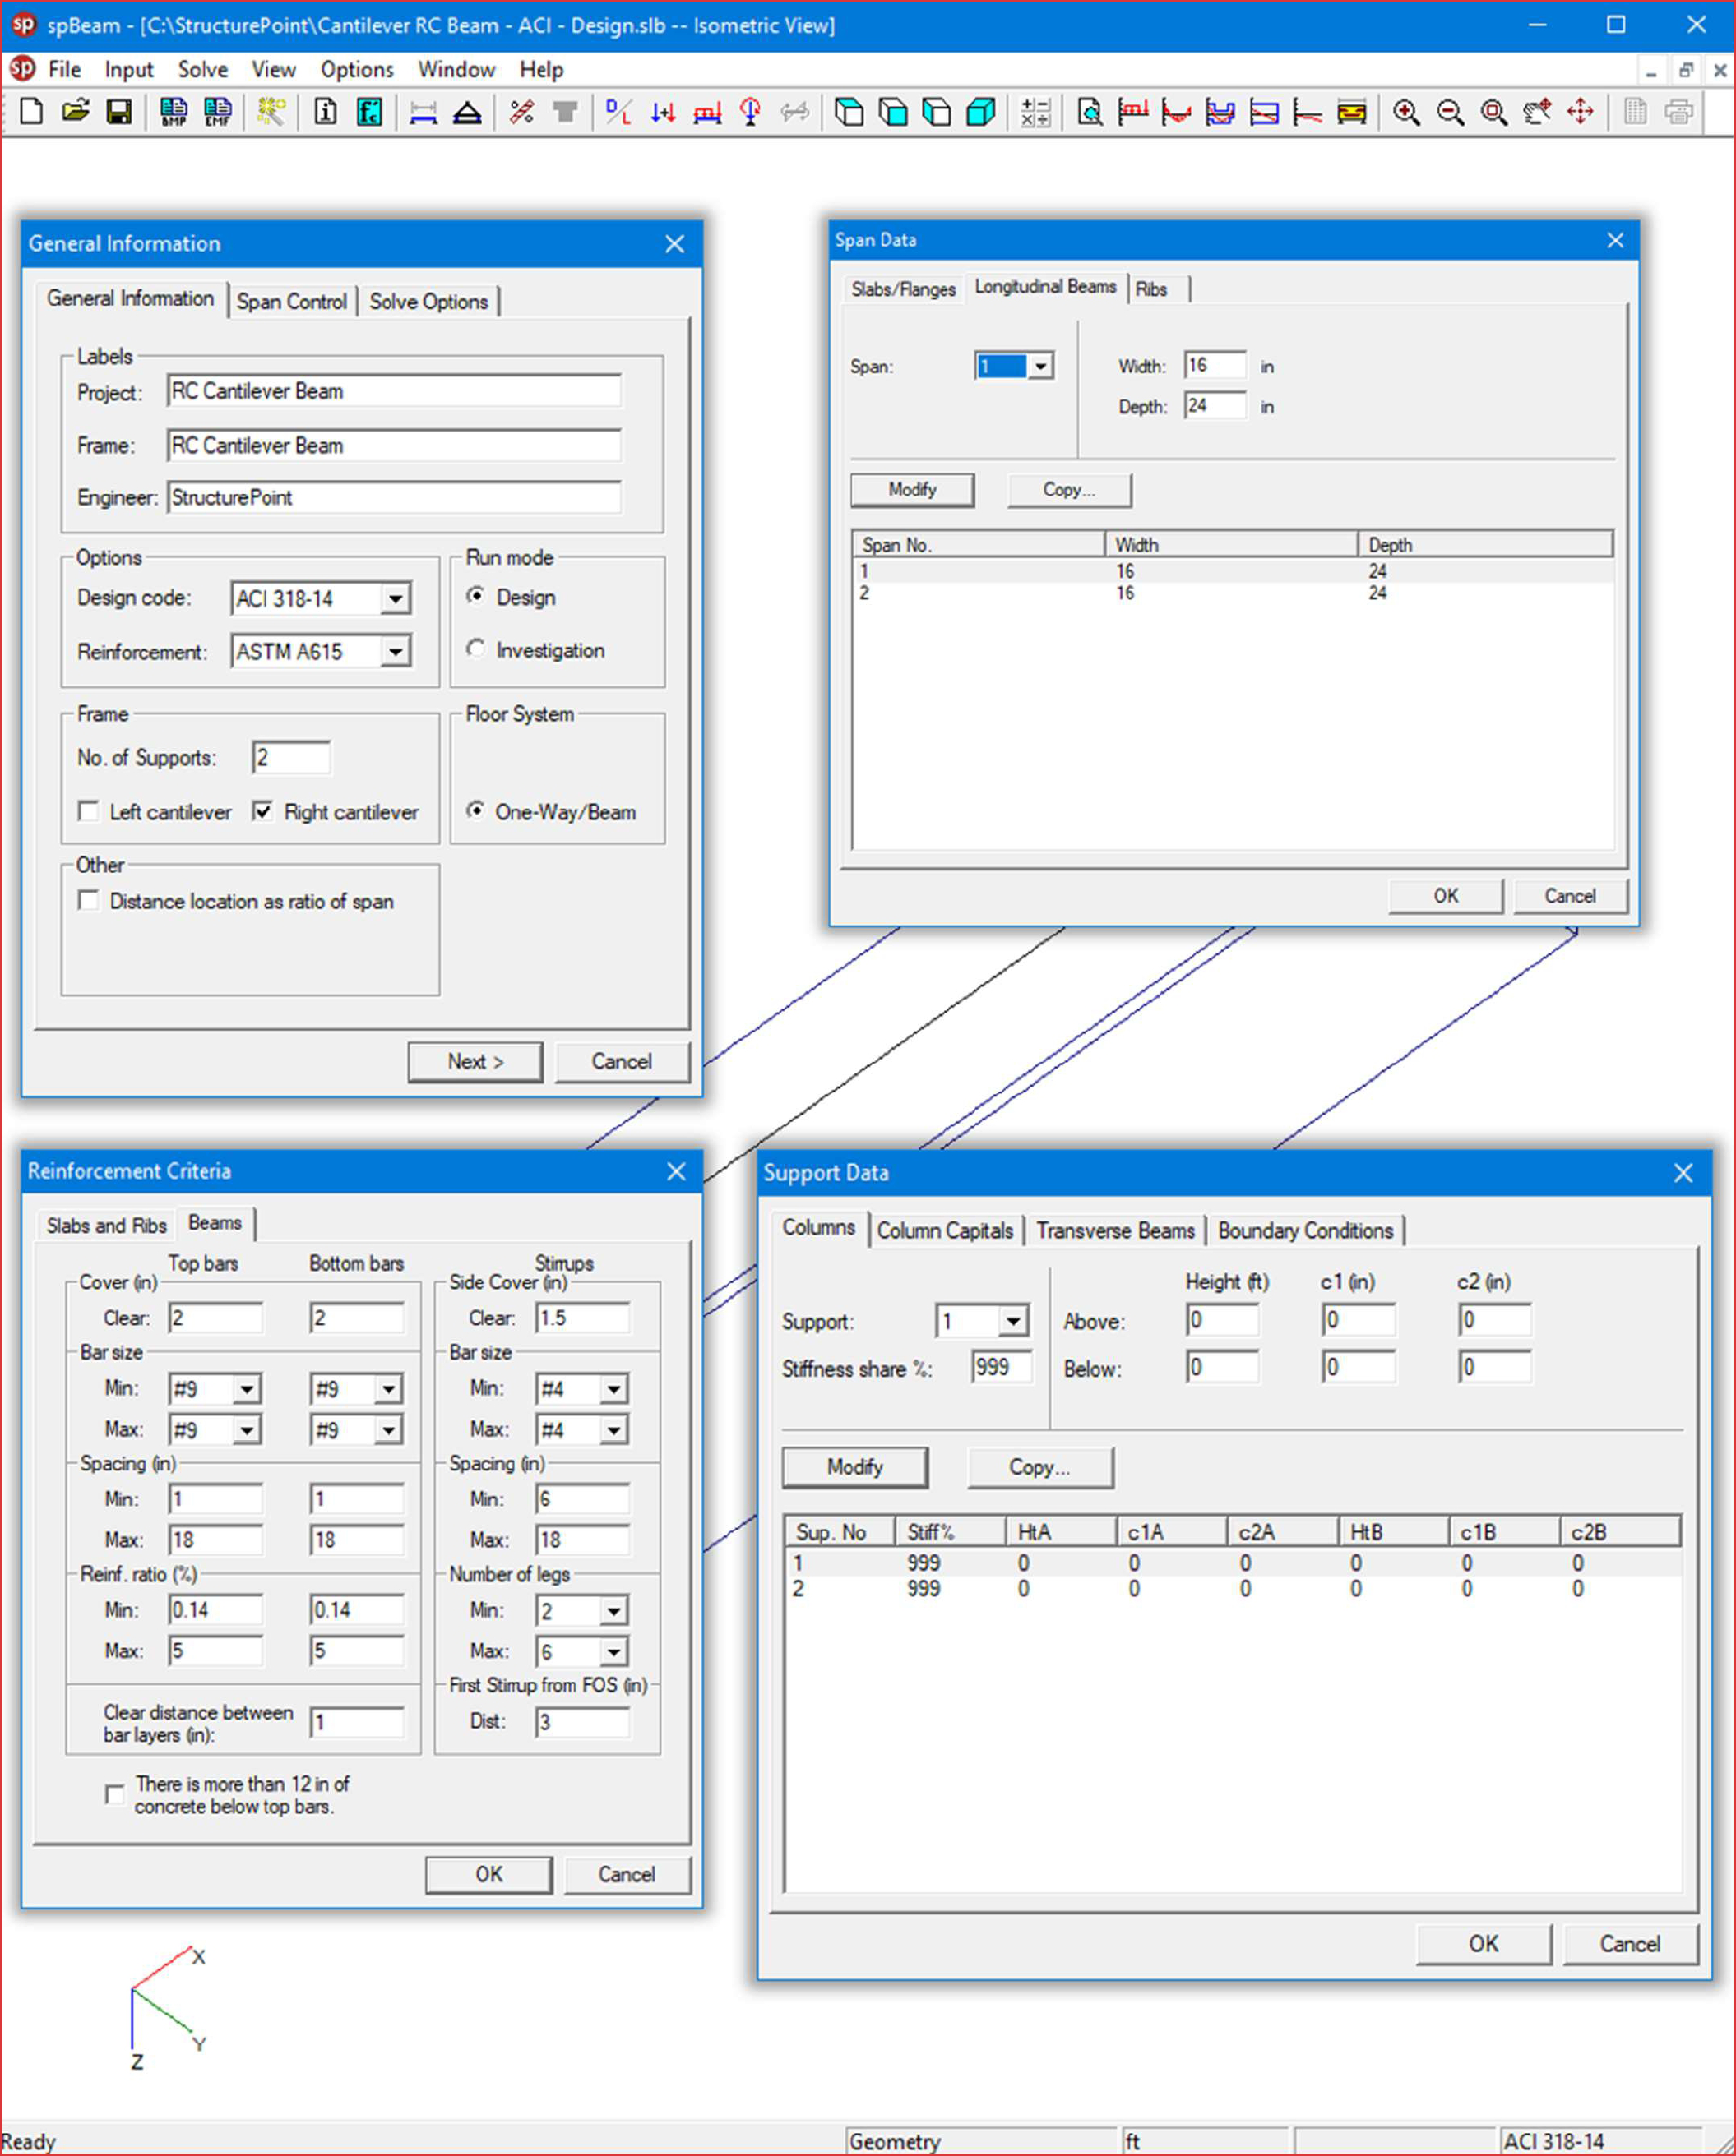Image resolution: width=1736 pixels, height=2156 pixels.
Task: Switch to the Solve Options tab
Action: pos(428,301)
